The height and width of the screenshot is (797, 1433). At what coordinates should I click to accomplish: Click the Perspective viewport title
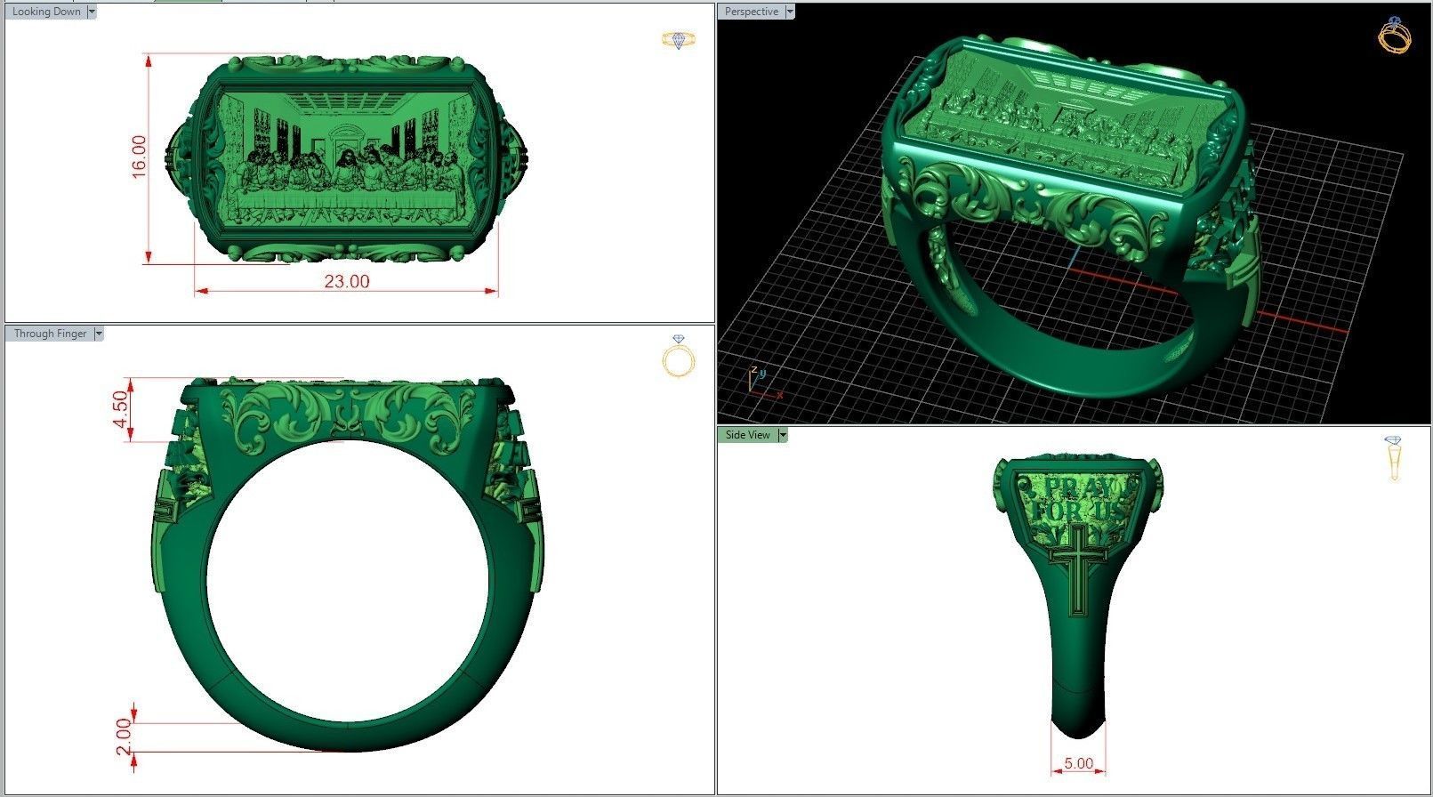751,12
